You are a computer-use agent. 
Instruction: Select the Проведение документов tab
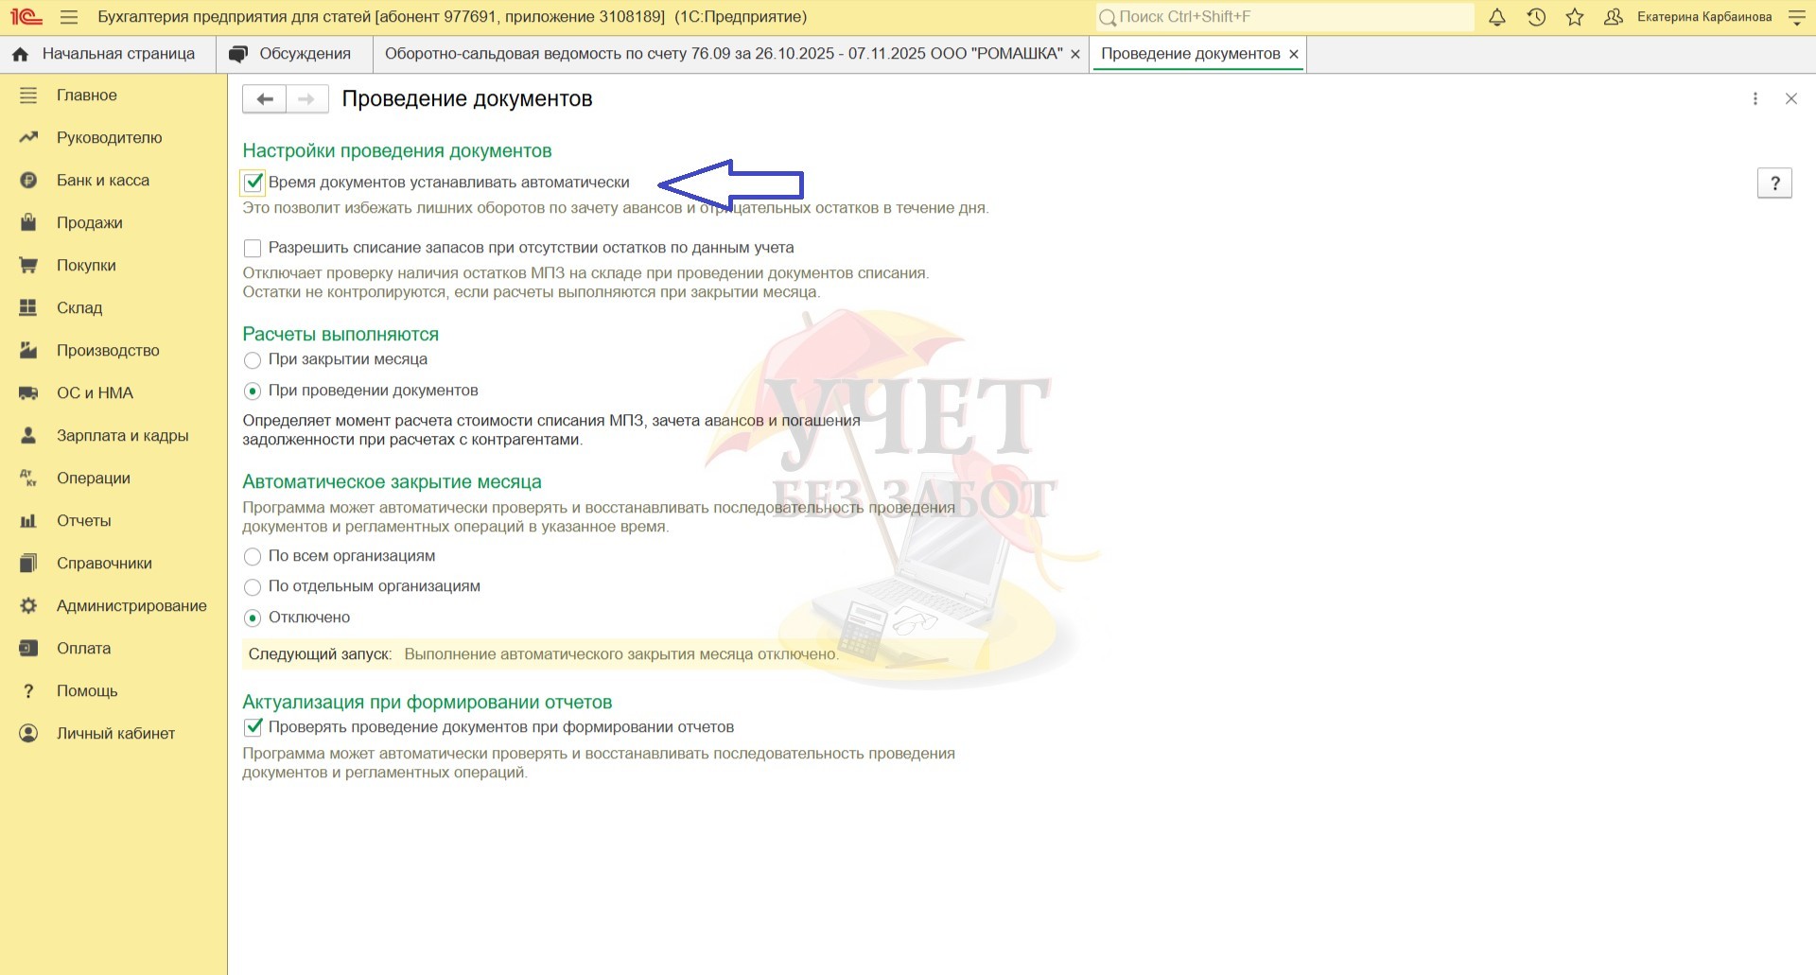coord(1191,55)
